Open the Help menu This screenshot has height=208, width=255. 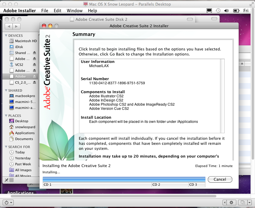pos(92,11)
